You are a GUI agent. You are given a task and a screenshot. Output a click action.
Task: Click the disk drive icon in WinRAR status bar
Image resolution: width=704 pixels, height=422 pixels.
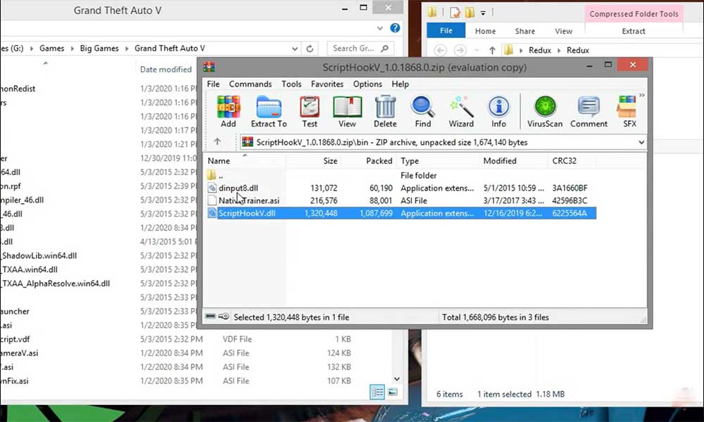(210, 316)
